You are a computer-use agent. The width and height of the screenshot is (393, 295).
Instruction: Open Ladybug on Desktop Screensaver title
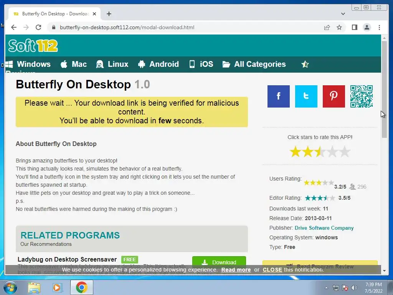(67, 259)
